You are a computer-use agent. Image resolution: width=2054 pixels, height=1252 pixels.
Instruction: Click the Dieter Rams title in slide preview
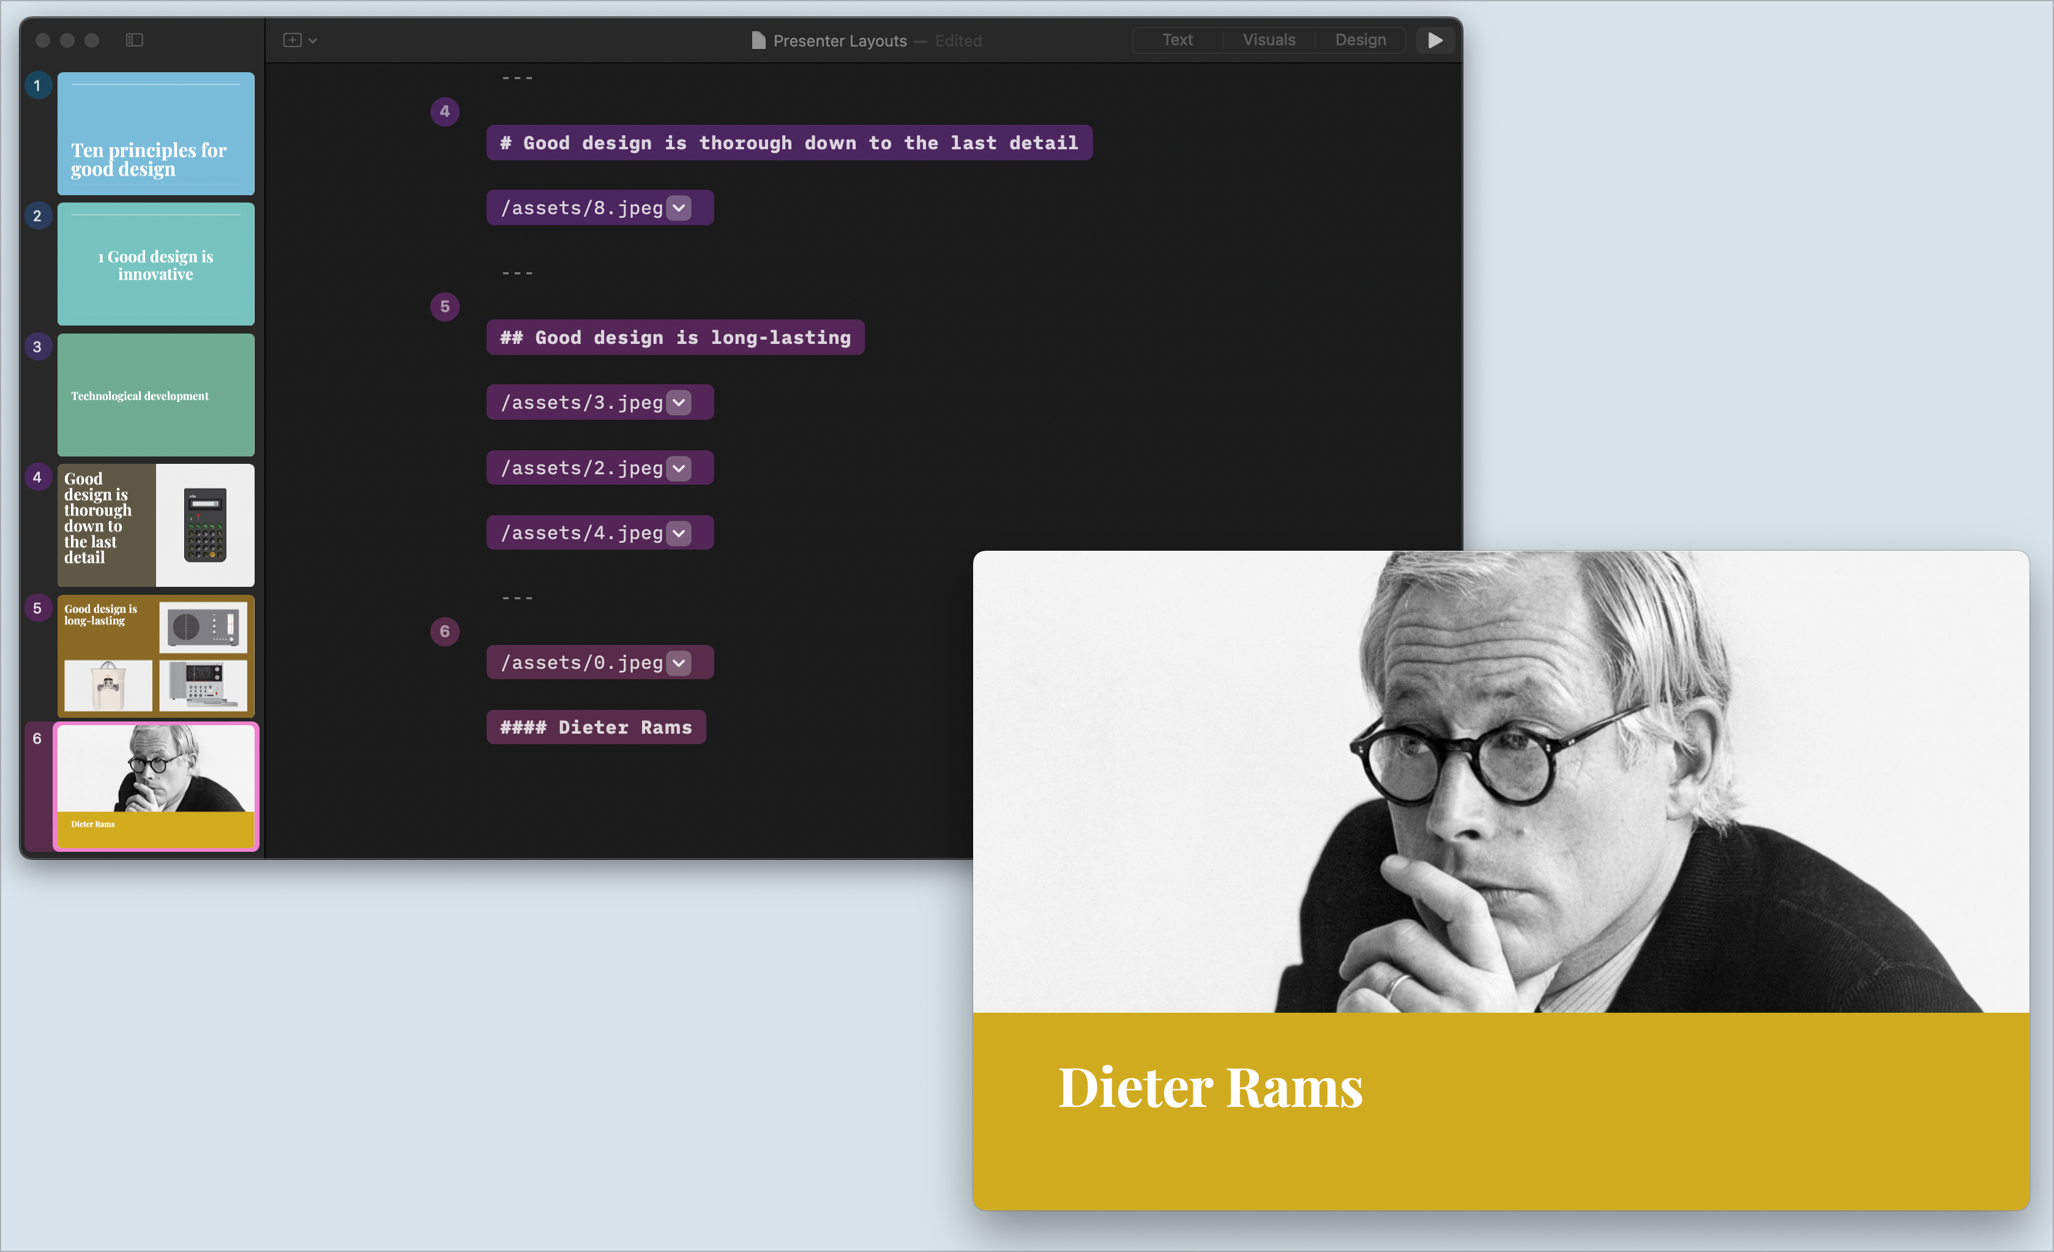(1209, 1088)
